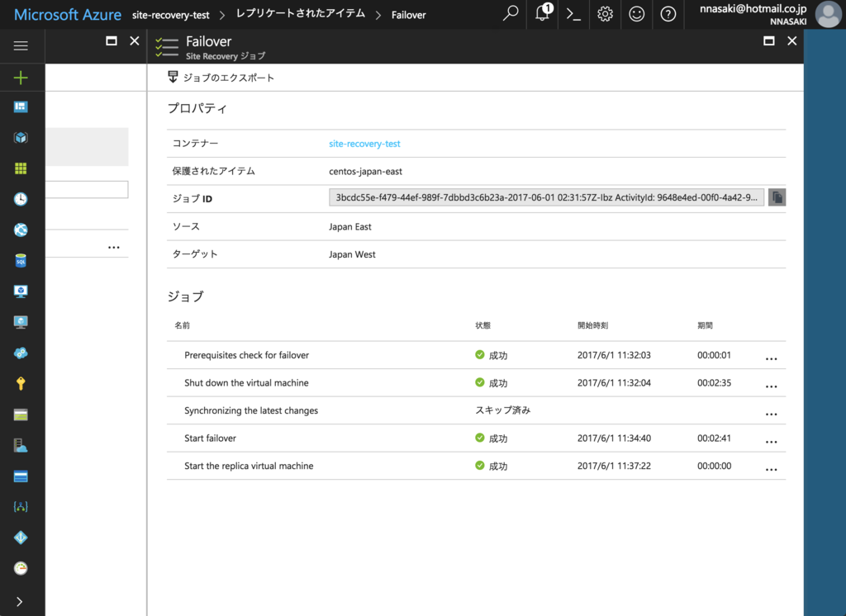Viewport: 846px width, 616px height.
Task: Open the hamburger menu in sidebar
Action: point(21,46)
